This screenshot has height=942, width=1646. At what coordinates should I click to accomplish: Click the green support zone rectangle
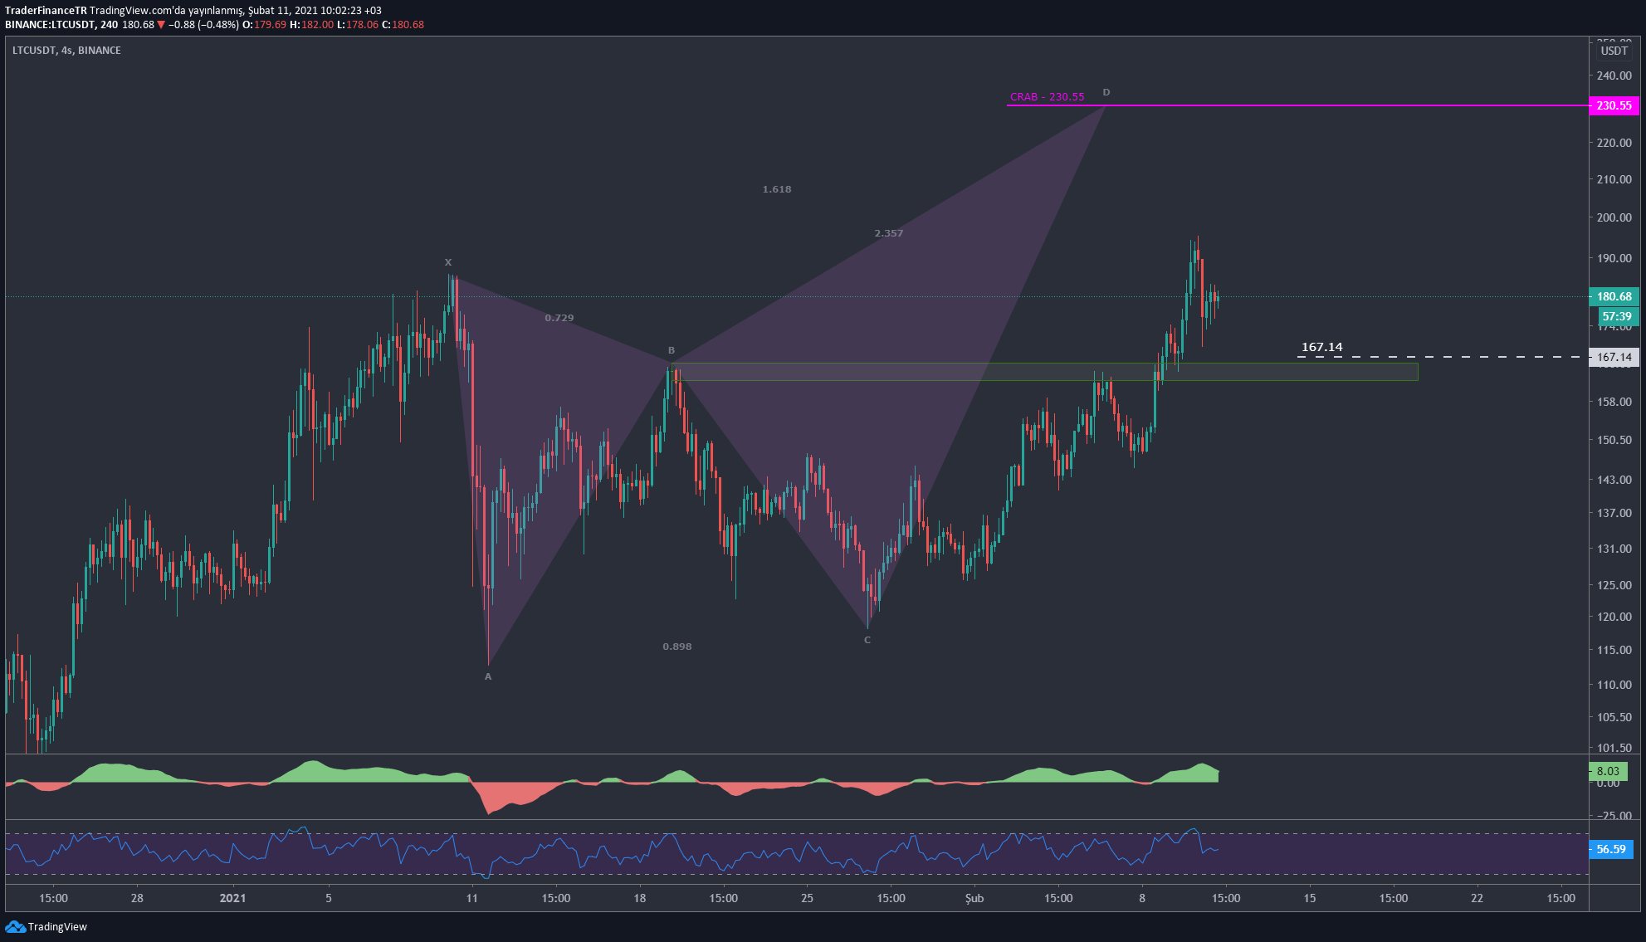click(1045, 372)
